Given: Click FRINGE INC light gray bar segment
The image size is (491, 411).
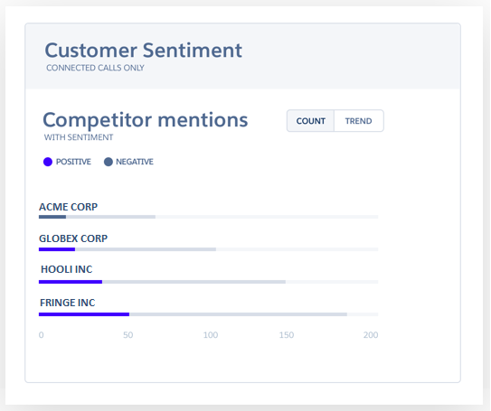Looking at the screenshot, I should [239, 314].
